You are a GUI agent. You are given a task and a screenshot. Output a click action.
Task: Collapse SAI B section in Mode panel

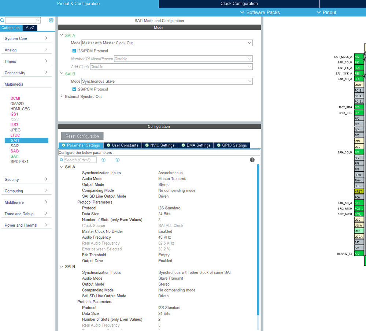62,74
